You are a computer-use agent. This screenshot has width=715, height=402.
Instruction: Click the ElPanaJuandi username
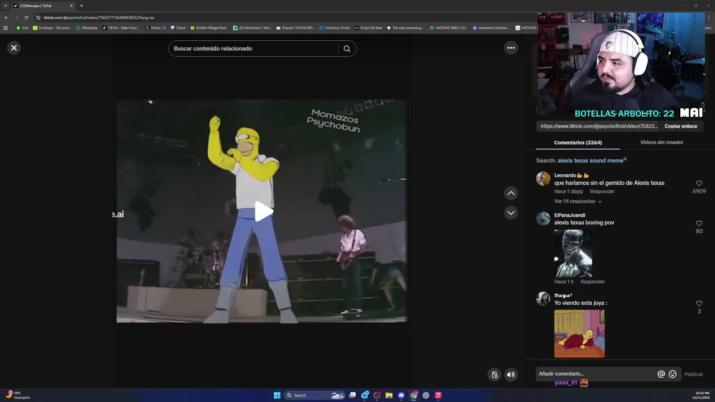570,215
